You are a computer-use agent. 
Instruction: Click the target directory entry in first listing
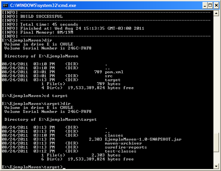click(x=113, y=80)
